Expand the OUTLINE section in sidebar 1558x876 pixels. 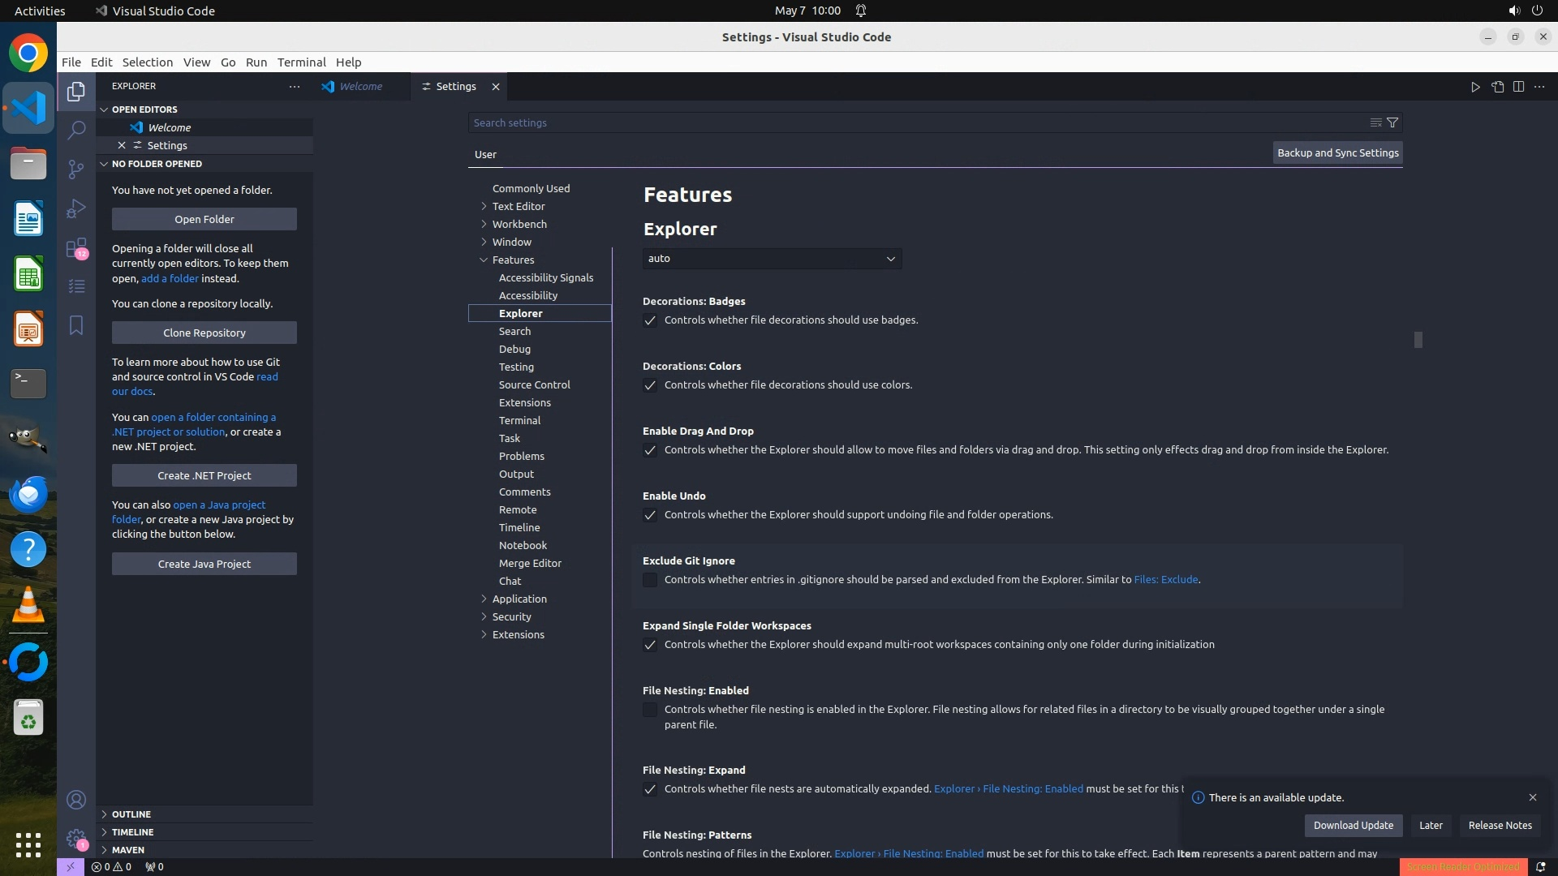(131, 814)
